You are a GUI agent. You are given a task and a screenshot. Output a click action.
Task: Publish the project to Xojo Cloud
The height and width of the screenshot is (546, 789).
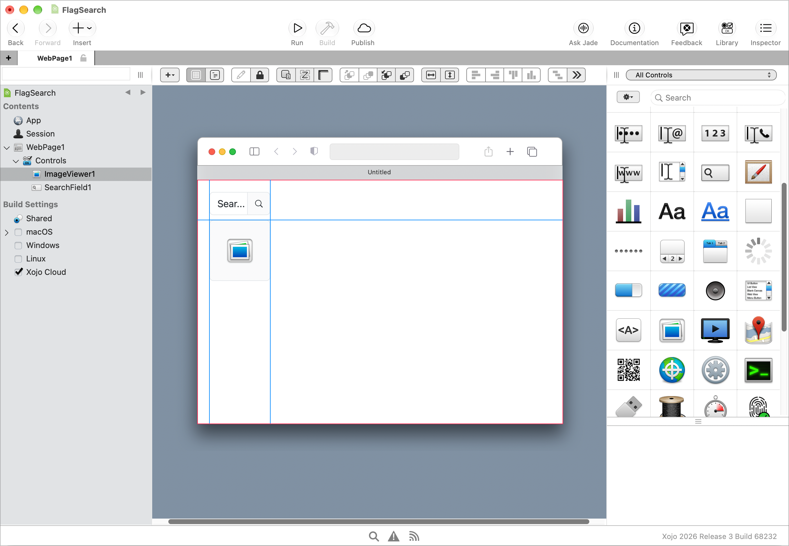(363, 28)
